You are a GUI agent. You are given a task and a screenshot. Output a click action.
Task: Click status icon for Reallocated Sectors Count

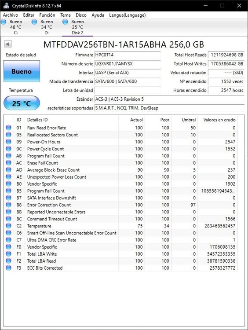(x=8, y=135)
